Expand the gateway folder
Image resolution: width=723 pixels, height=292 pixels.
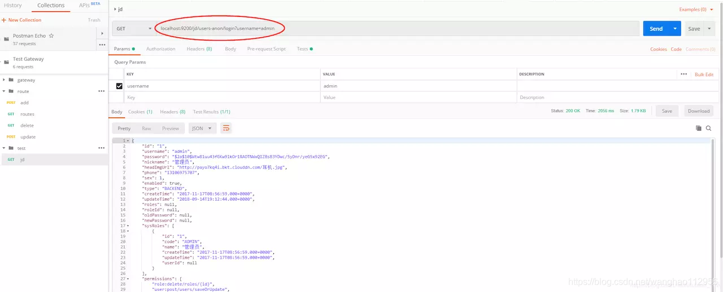(x=4, y=80)
